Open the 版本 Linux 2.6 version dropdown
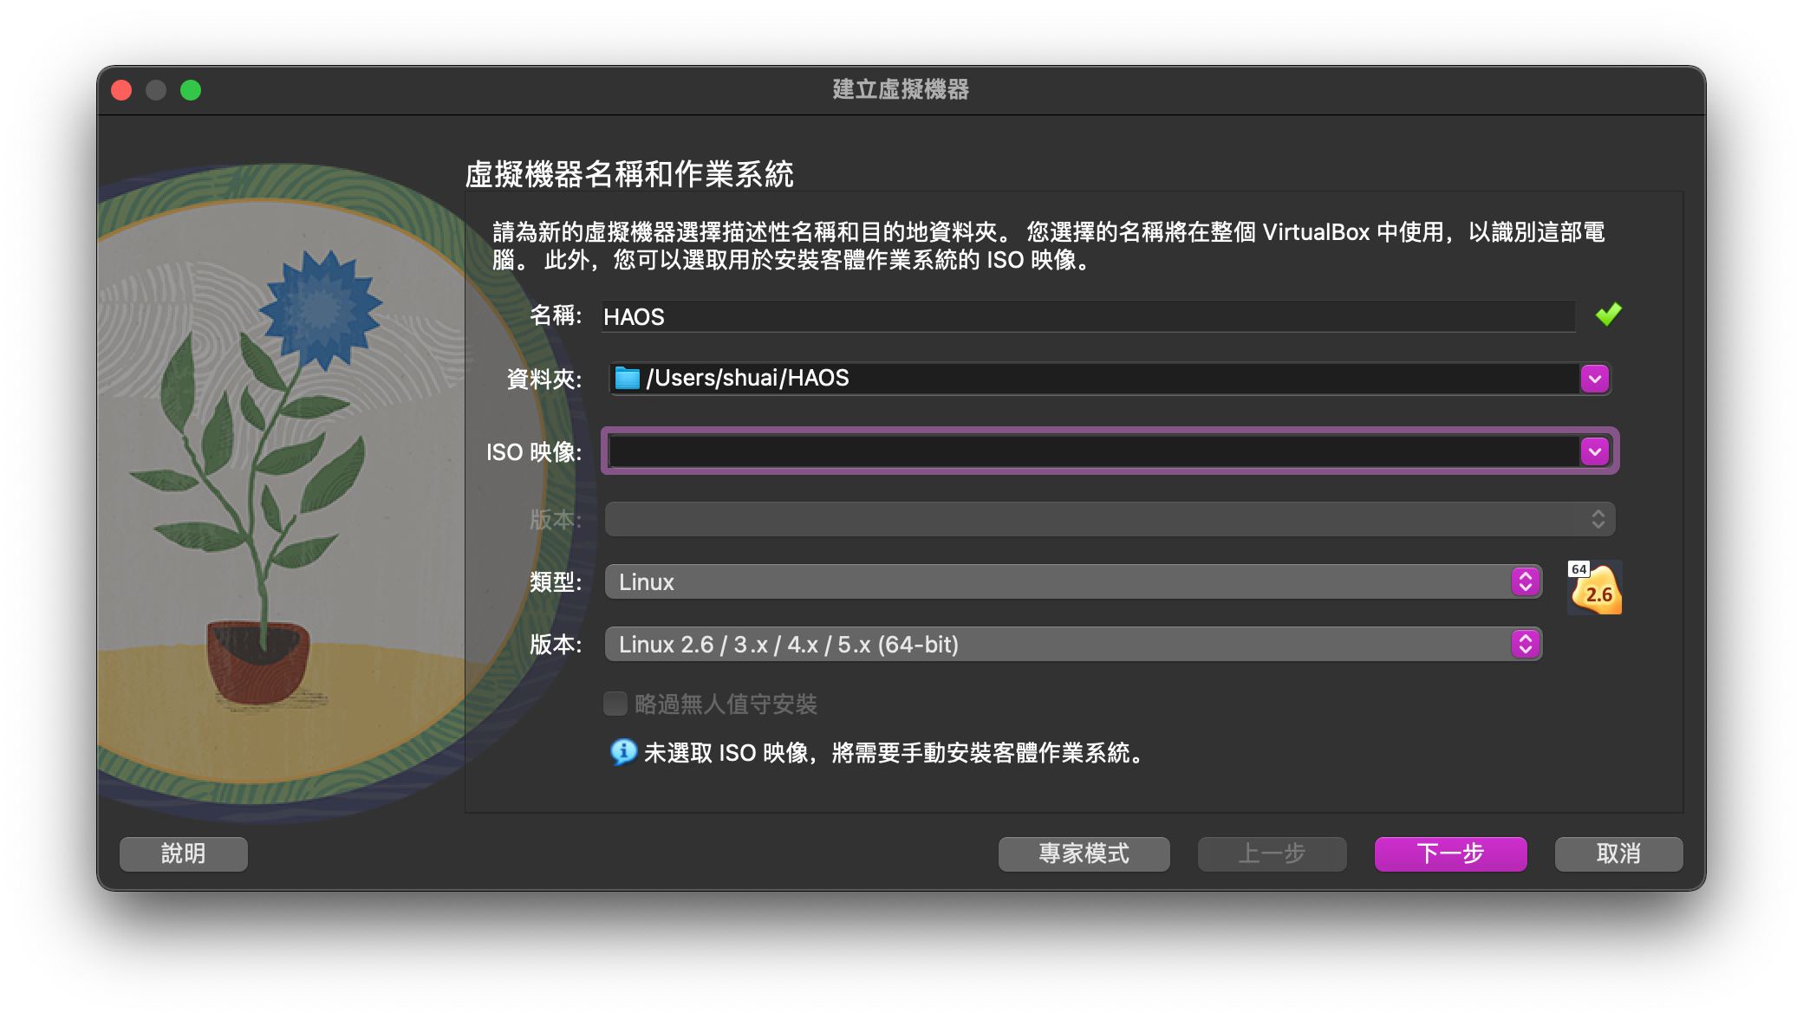1803x1019 pixels. pos(1073,644)
